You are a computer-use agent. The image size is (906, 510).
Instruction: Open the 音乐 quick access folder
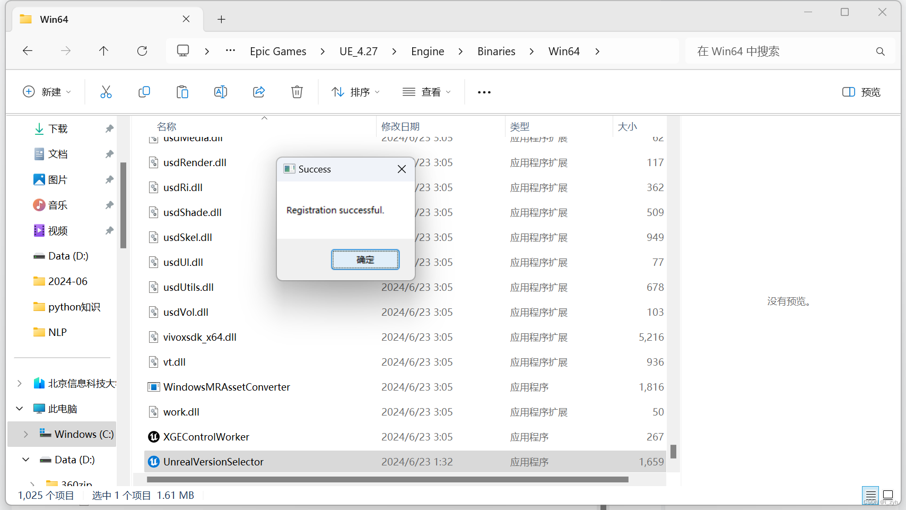(58, 205)
